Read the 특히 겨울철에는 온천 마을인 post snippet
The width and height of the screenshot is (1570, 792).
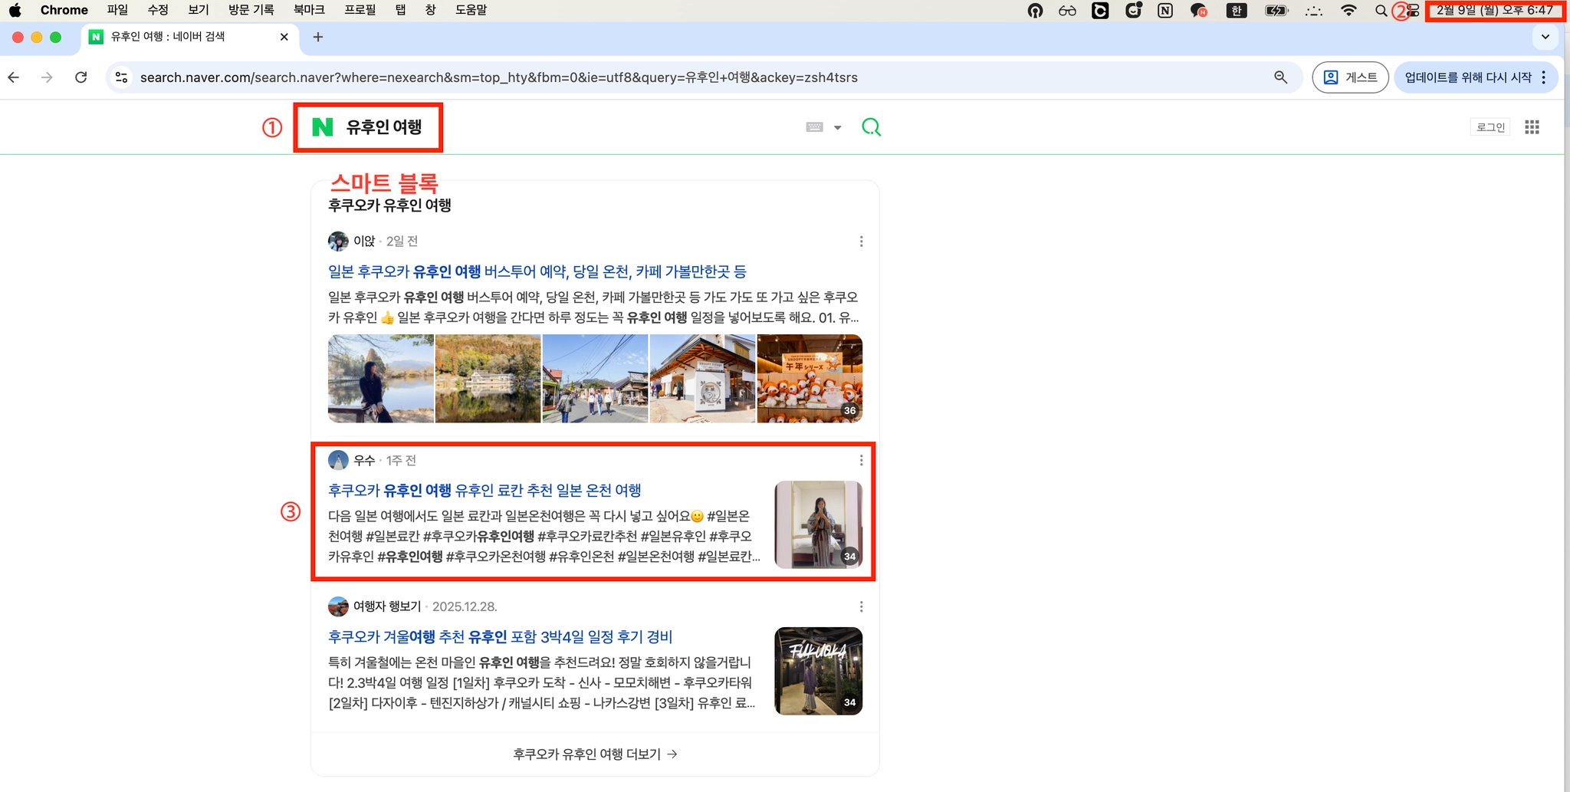click(542, 682)
